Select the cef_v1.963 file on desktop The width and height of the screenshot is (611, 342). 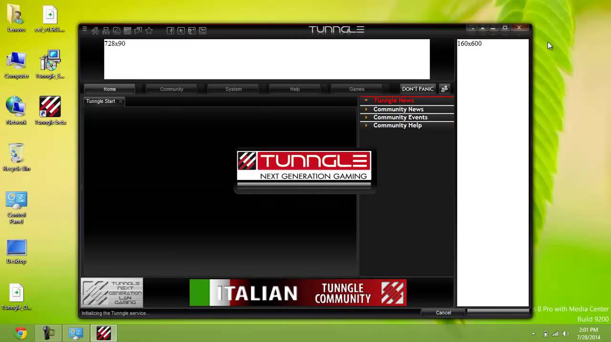point(50,19)
